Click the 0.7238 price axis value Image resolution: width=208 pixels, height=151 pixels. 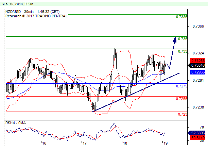(198, 107)
